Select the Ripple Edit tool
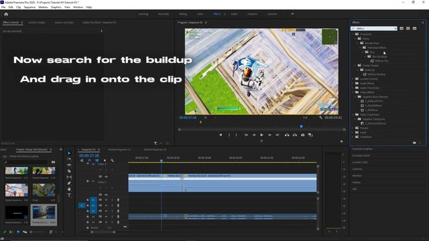Screen dimensions: 429x241 [x=69, y=165]
